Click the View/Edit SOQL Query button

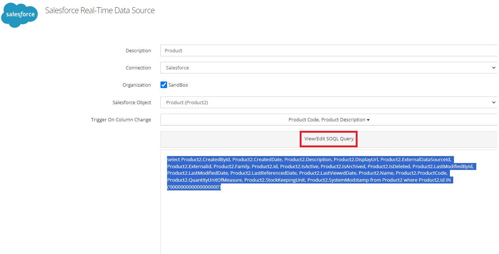pos(329,139)
